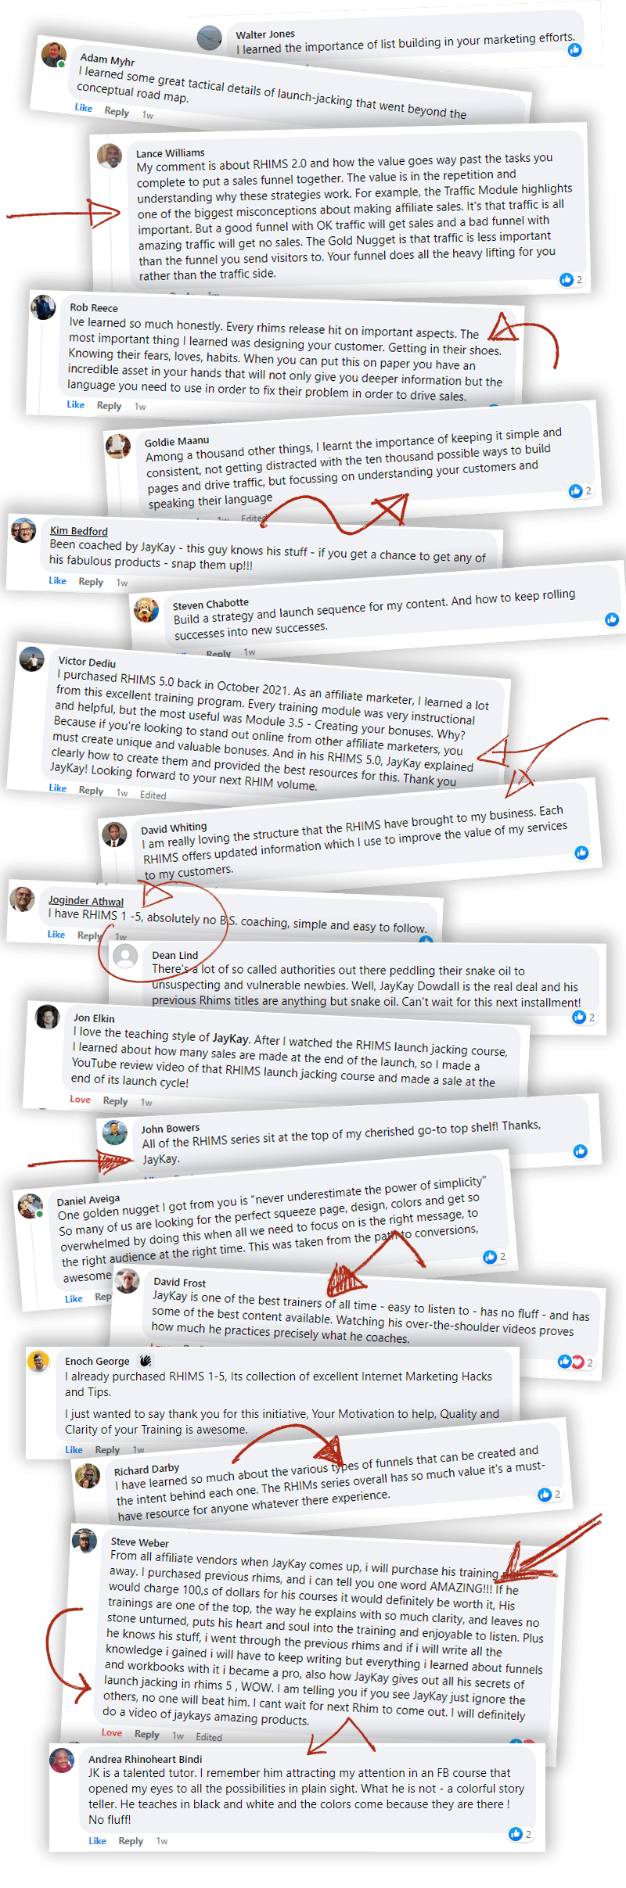626x1888 pixels.
Task: Click the like reaction icon on Walter Jones' comment
Action: (575, 50)
